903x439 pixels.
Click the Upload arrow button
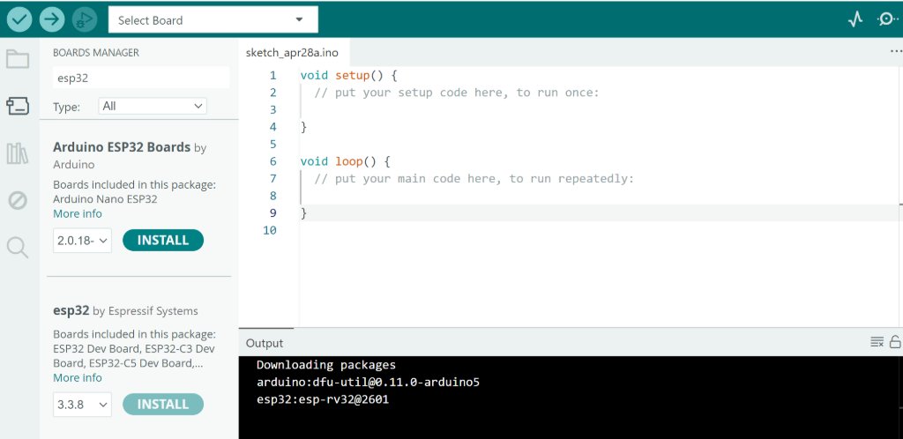coord(52,19)
